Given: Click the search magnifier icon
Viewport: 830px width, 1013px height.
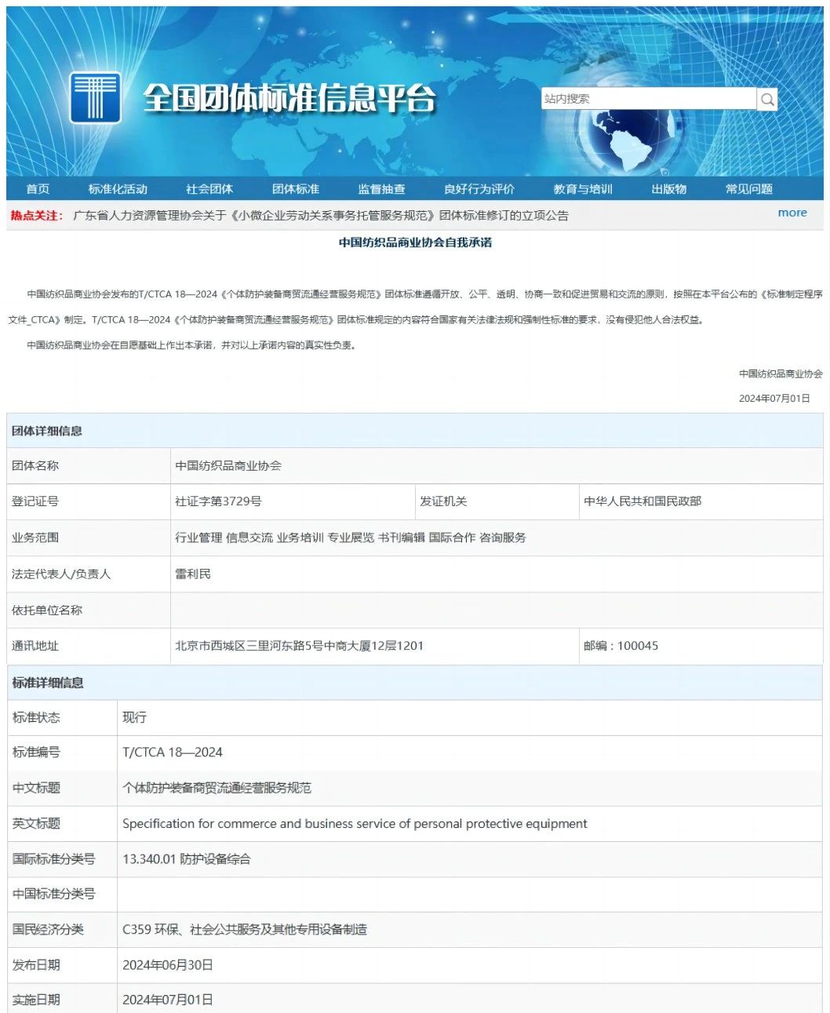Looking at the screenshot, I should click(x=767, y=99).
